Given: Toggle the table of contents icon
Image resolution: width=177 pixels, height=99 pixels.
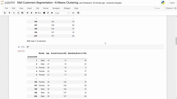Looking at the screenshot, I should [78, 13].
